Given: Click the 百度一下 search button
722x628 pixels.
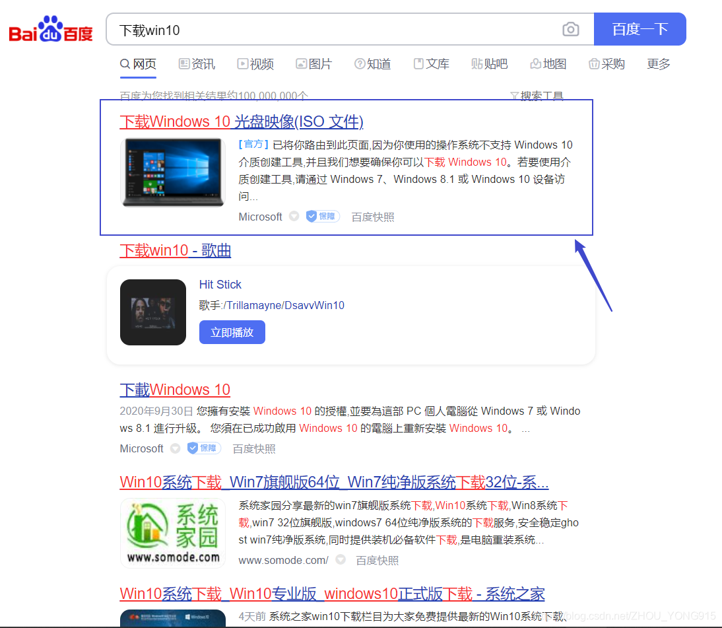Looking at the screenshot, I should point(640,29).
